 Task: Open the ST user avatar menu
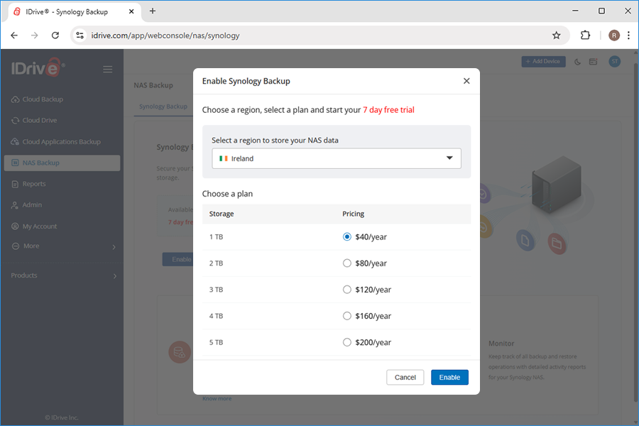615,62
